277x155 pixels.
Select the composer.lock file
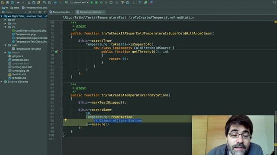click(18, 63)
